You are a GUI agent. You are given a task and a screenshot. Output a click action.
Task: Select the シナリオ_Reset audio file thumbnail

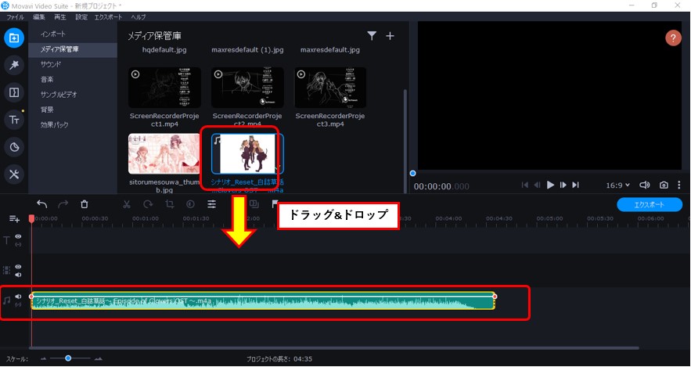click(x=247, y=153)
